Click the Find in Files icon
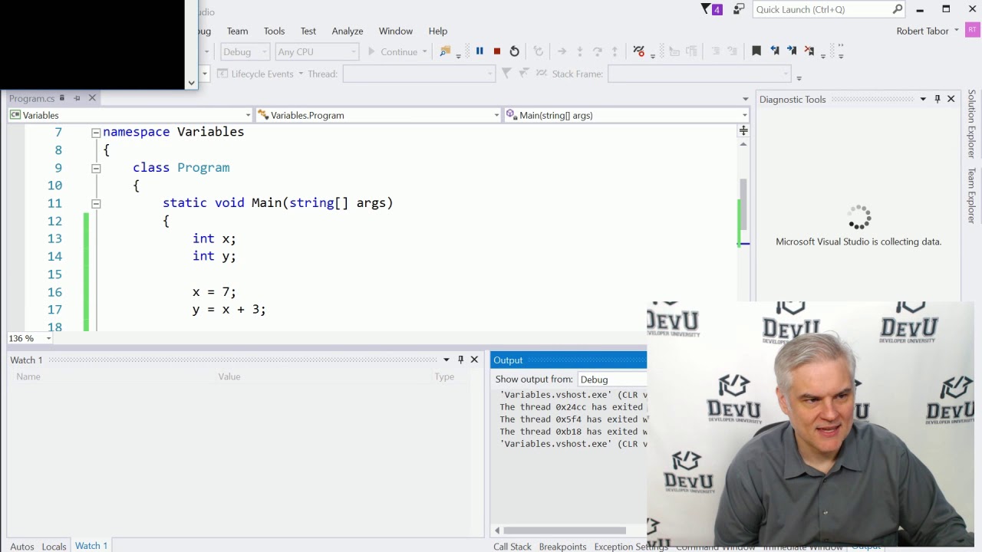The image size is (982, 552). (x=445, y=51)
